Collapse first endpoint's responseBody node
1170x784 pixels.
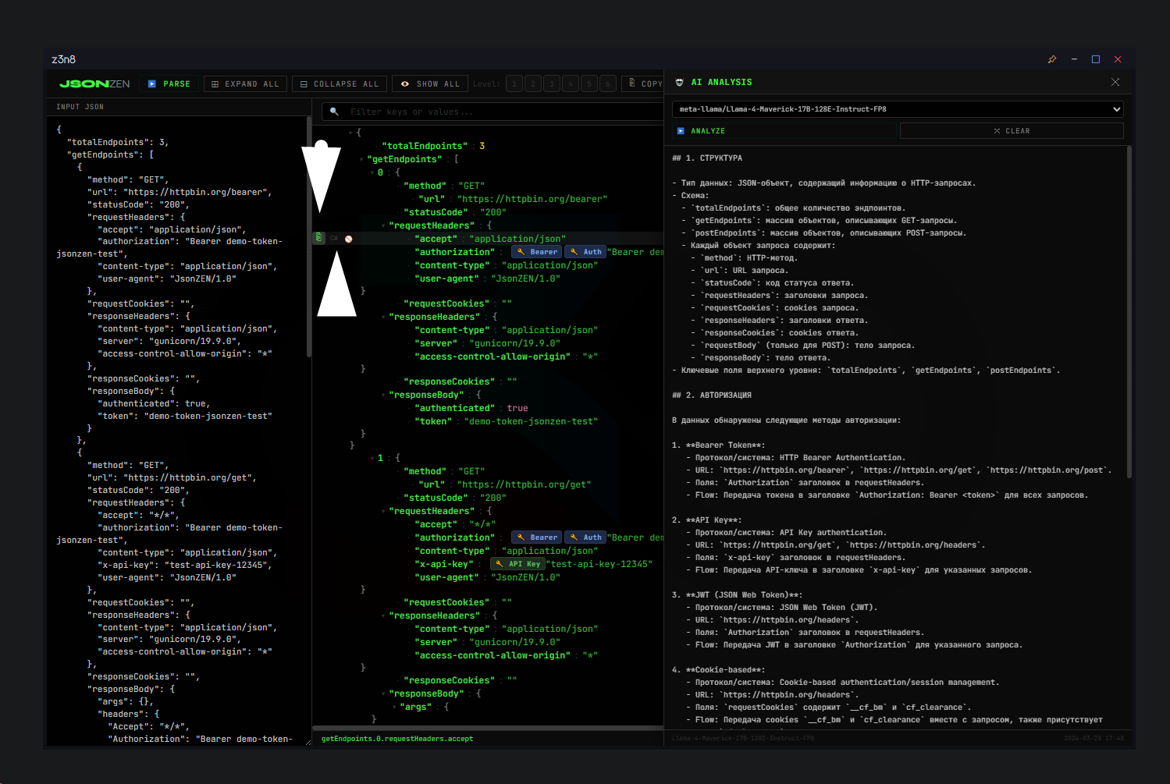383,395
